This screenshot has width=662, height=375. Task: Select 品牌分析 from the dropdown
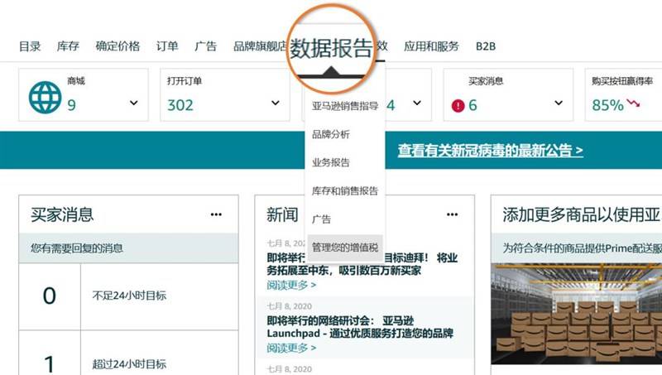point(330,134)
